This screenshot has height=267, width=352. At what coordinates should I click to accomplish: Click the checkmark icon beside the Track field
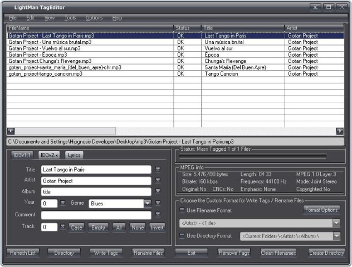(62, 226)
